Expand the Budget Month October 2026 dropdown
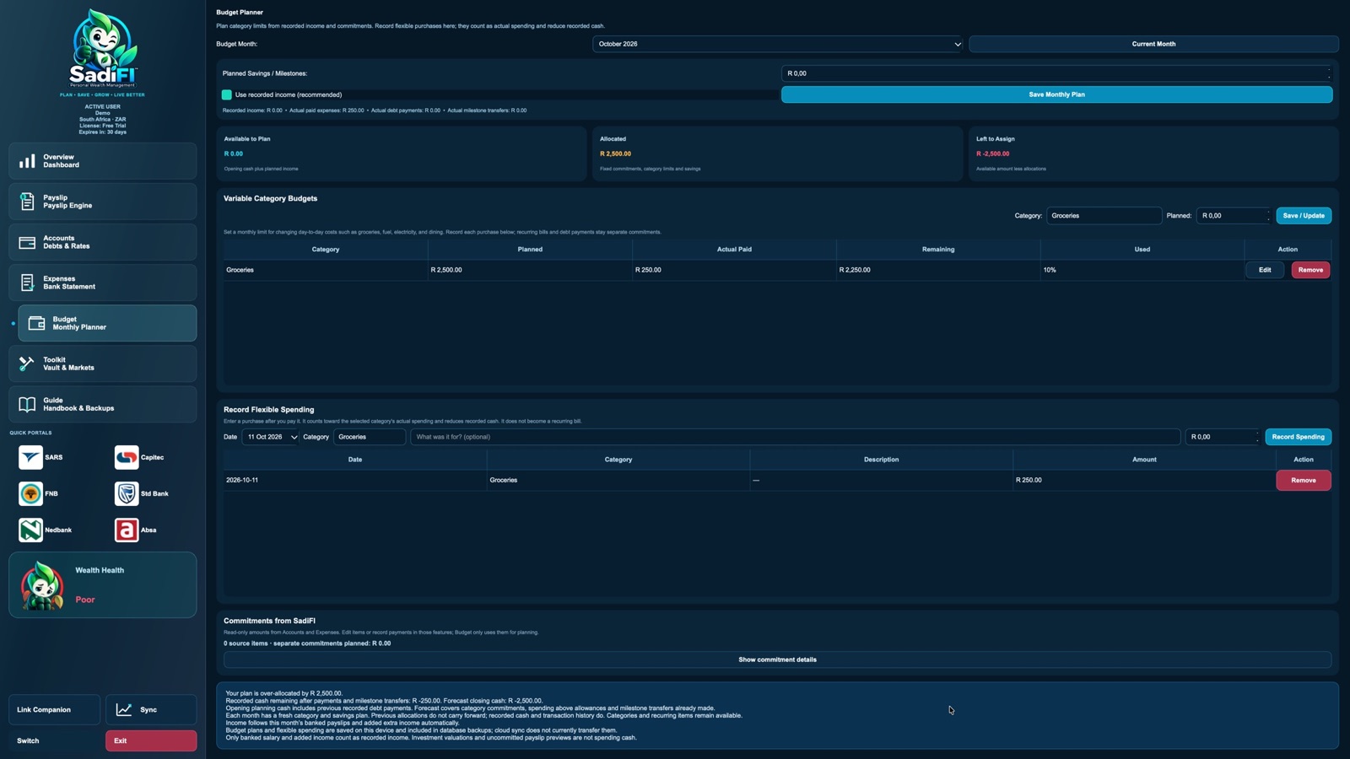 tap(777, 44)
